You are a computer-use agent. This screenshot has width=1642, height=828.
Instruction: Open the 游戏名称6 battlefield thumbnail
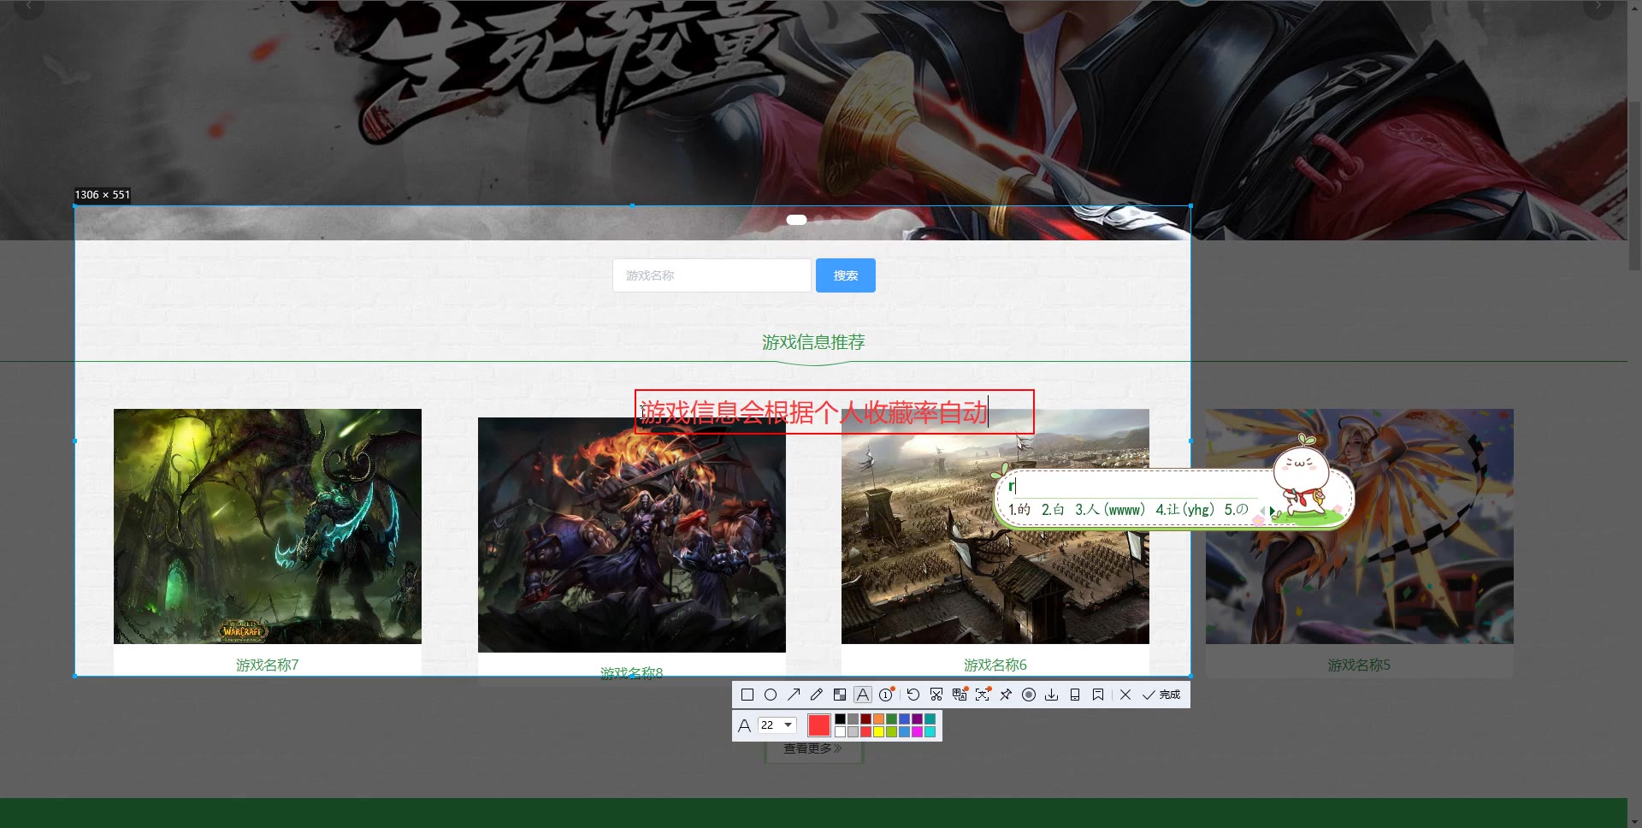[x=995, y=526]
